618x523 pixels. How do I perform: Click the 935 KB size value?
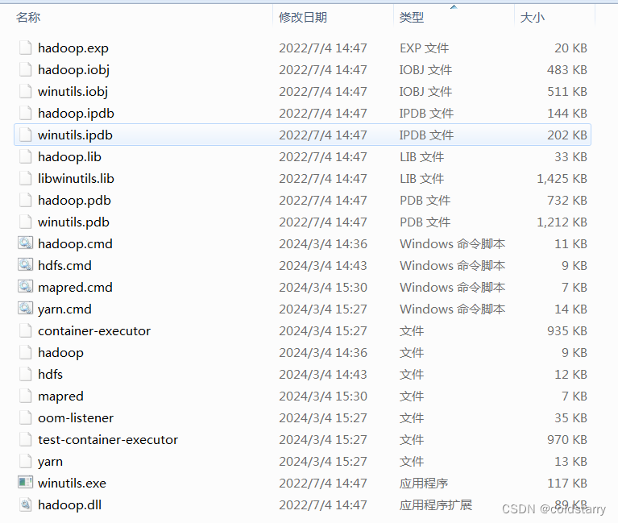point(567,331)
